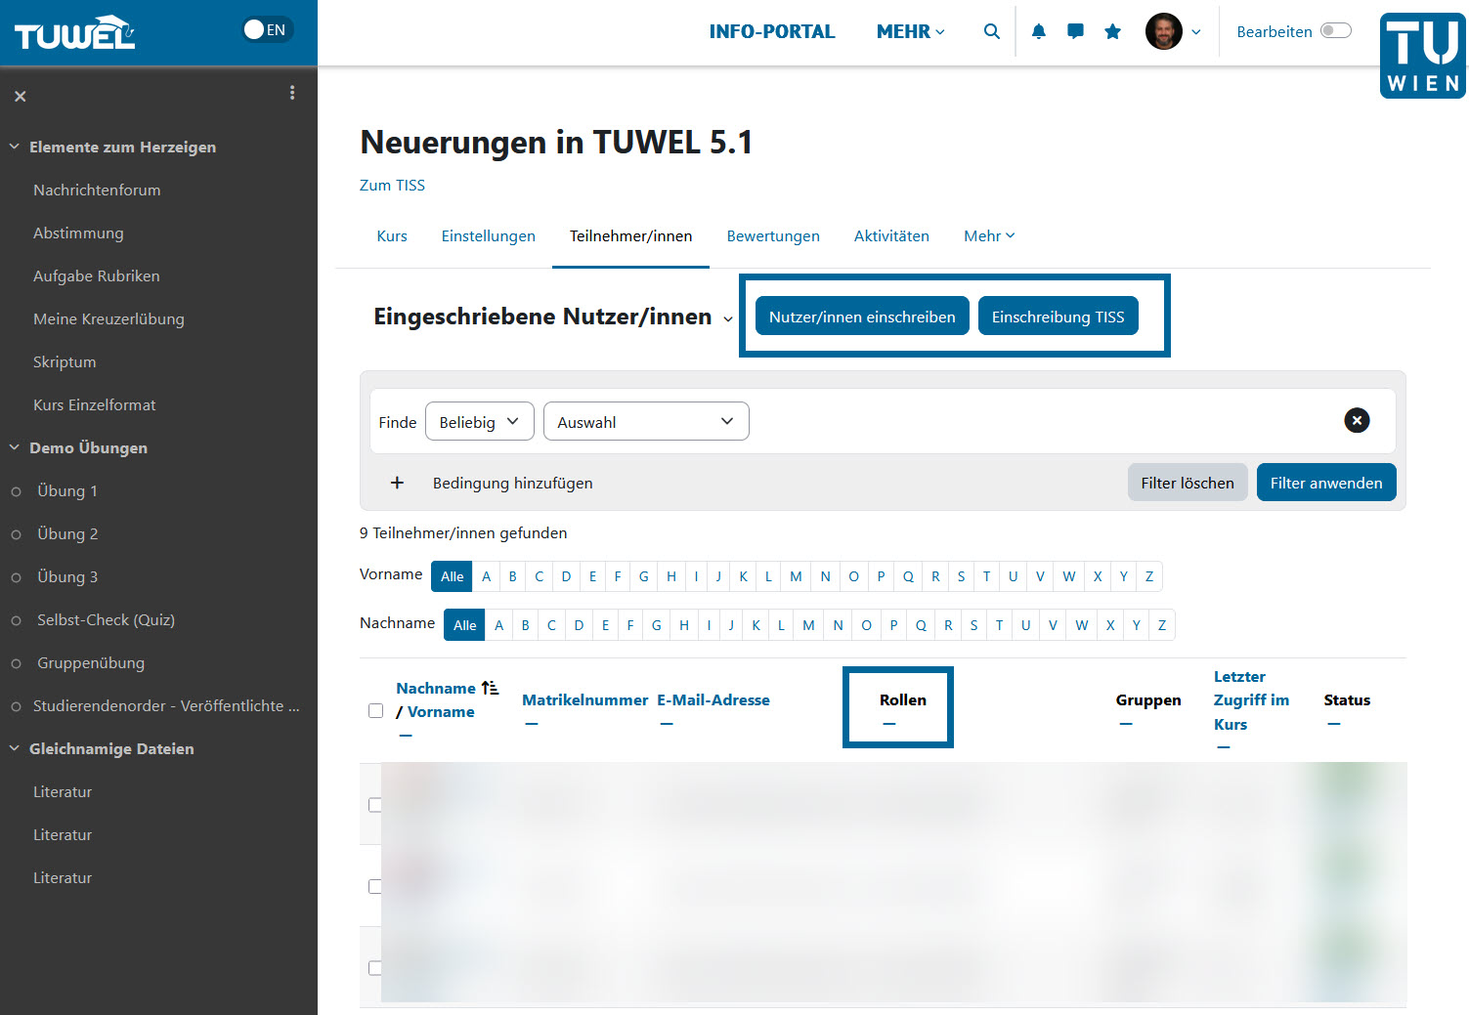
Task: Enable the Bearbeiten edit mode switch
Action: (x=1335, y=30)
